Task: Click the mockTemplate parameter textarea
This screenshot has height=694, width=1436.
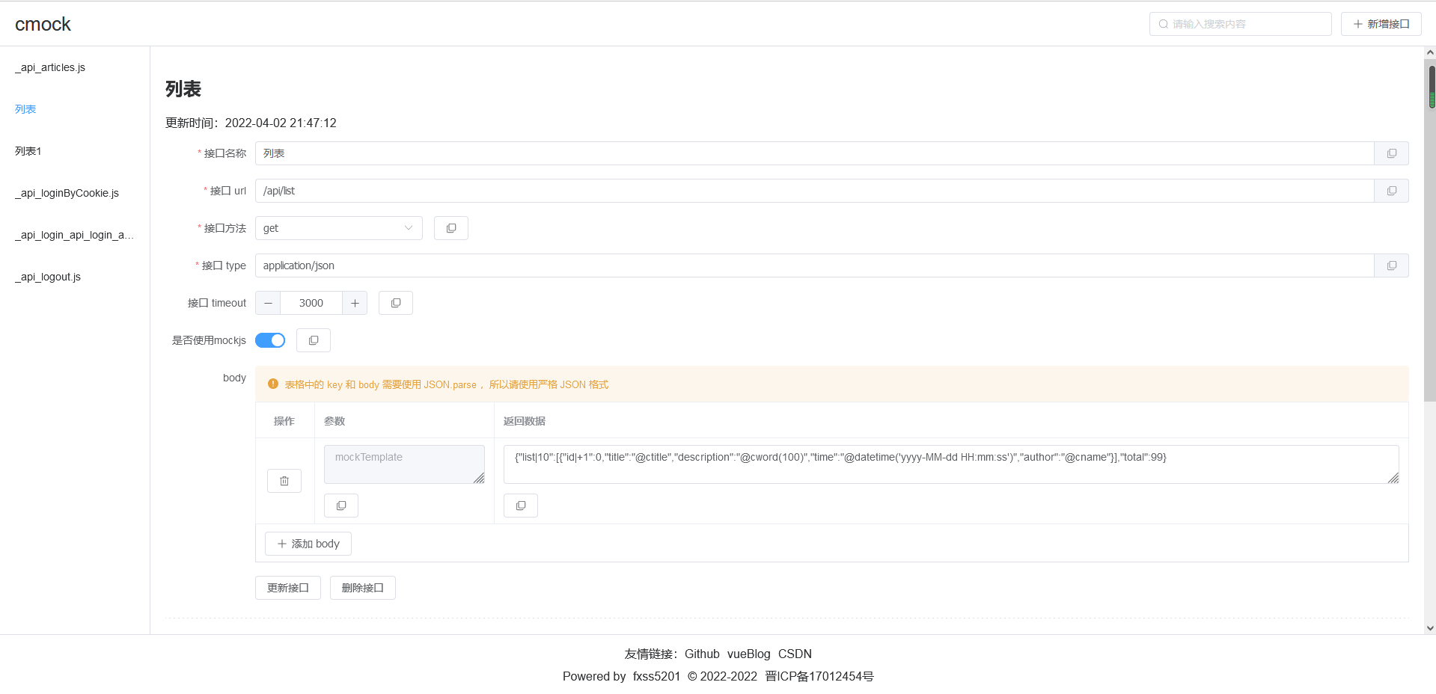Action: 404,464
